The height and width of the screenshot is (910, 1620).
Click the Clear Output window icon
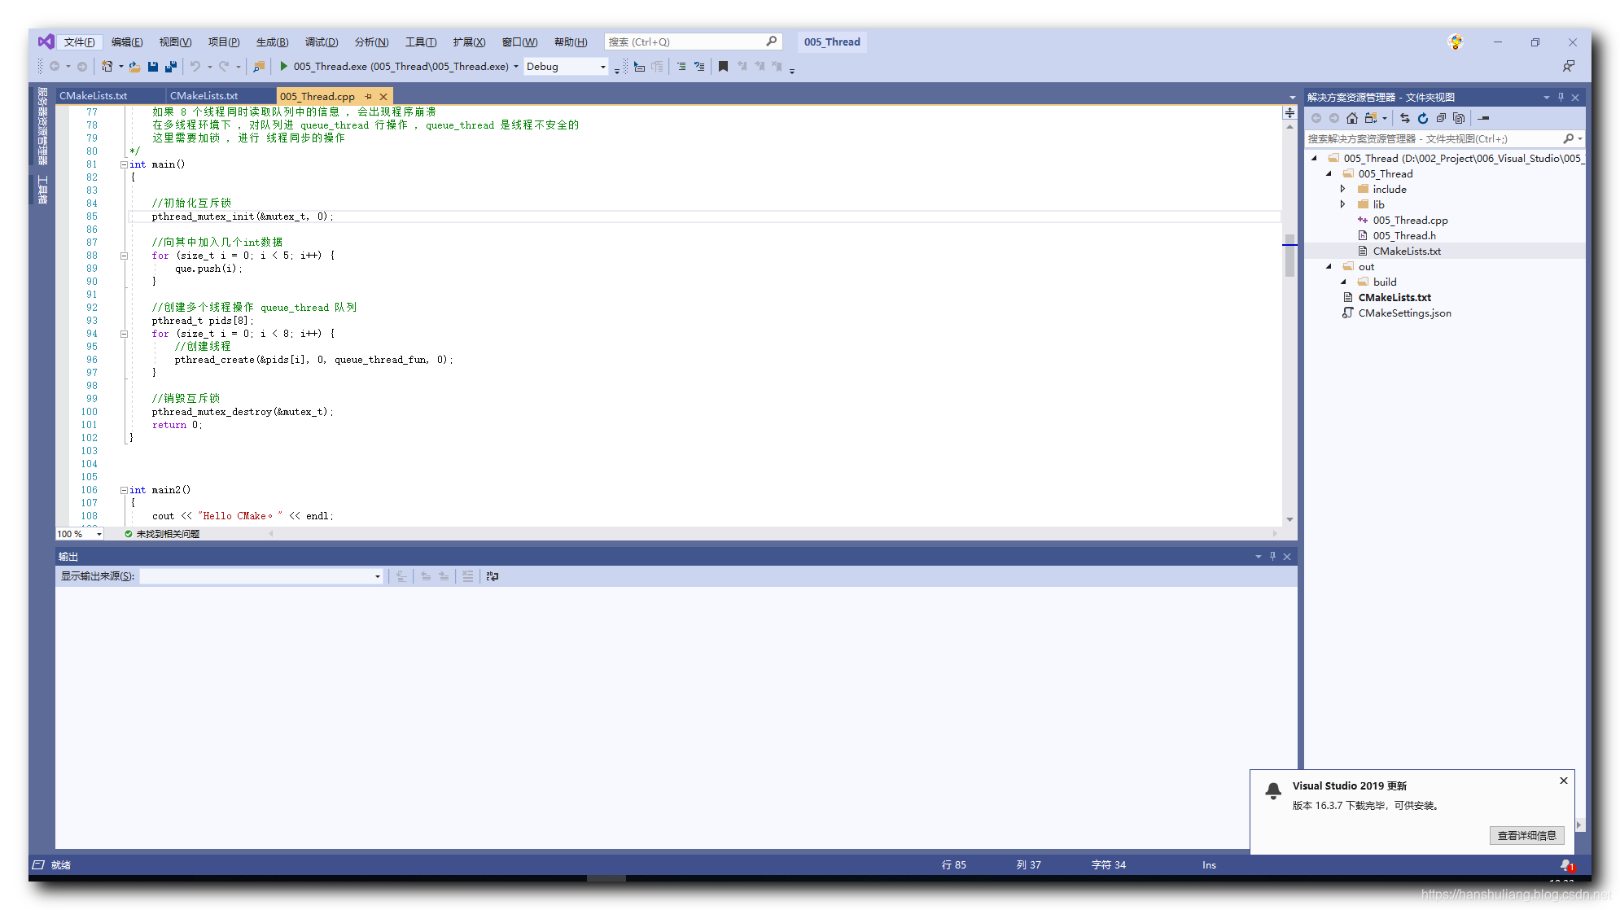pyautogui.click(x=466, y=576)
